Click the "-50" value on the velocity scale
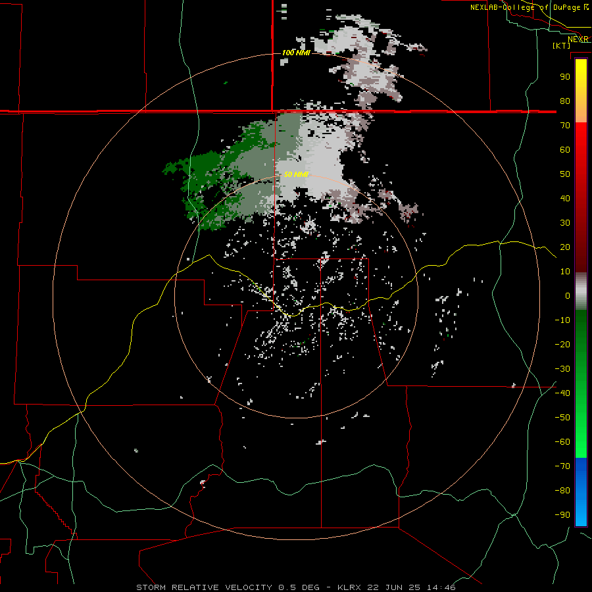The image size is (592, 592). click(562, 417)
